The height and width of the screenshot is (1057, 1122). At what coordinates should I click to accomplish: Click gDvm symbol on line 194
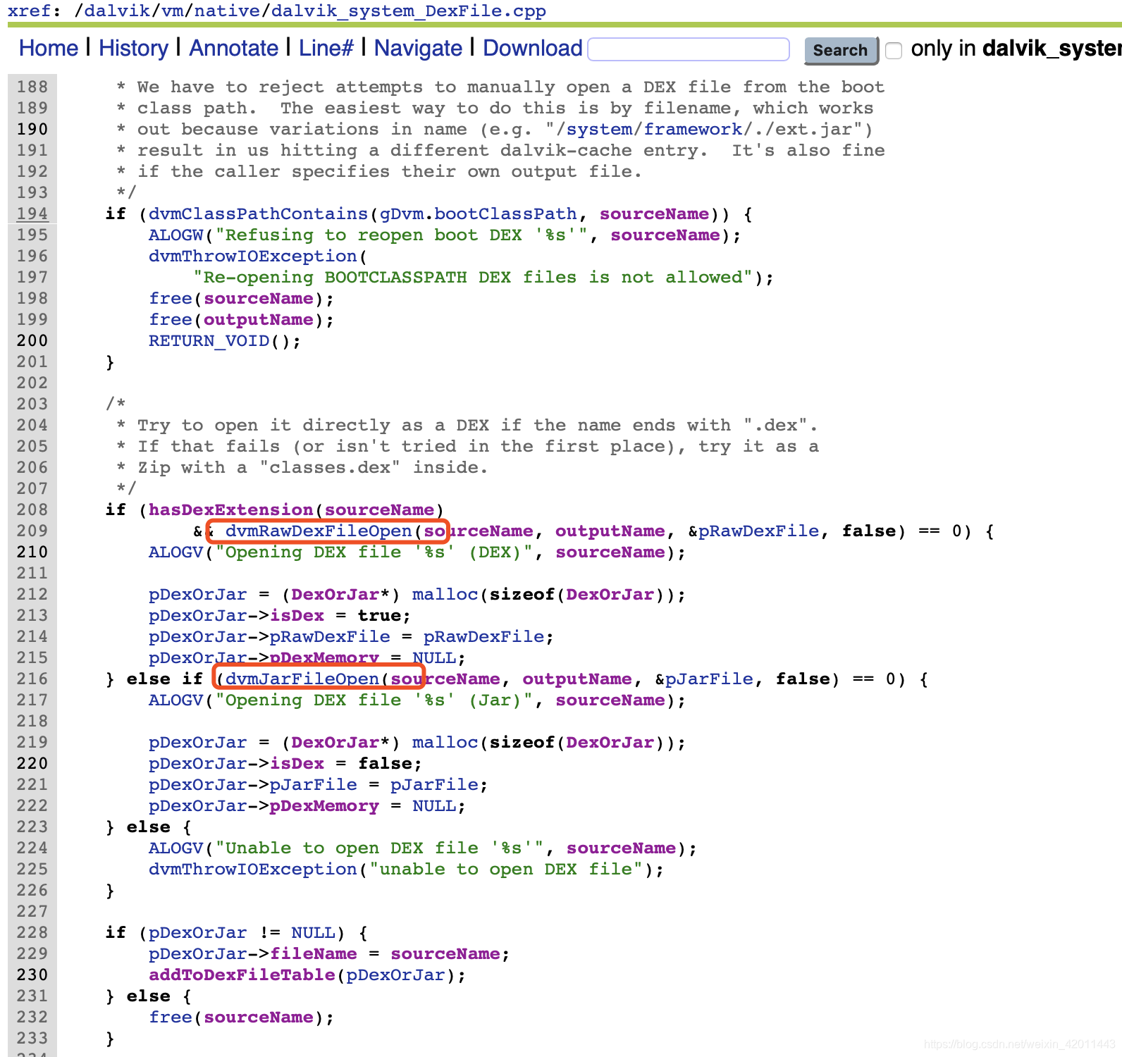(402, 214)
